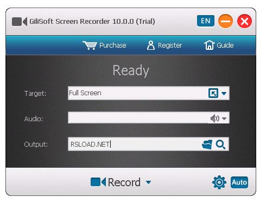
Task: Click the Audio label
Action: click(34, 119)
